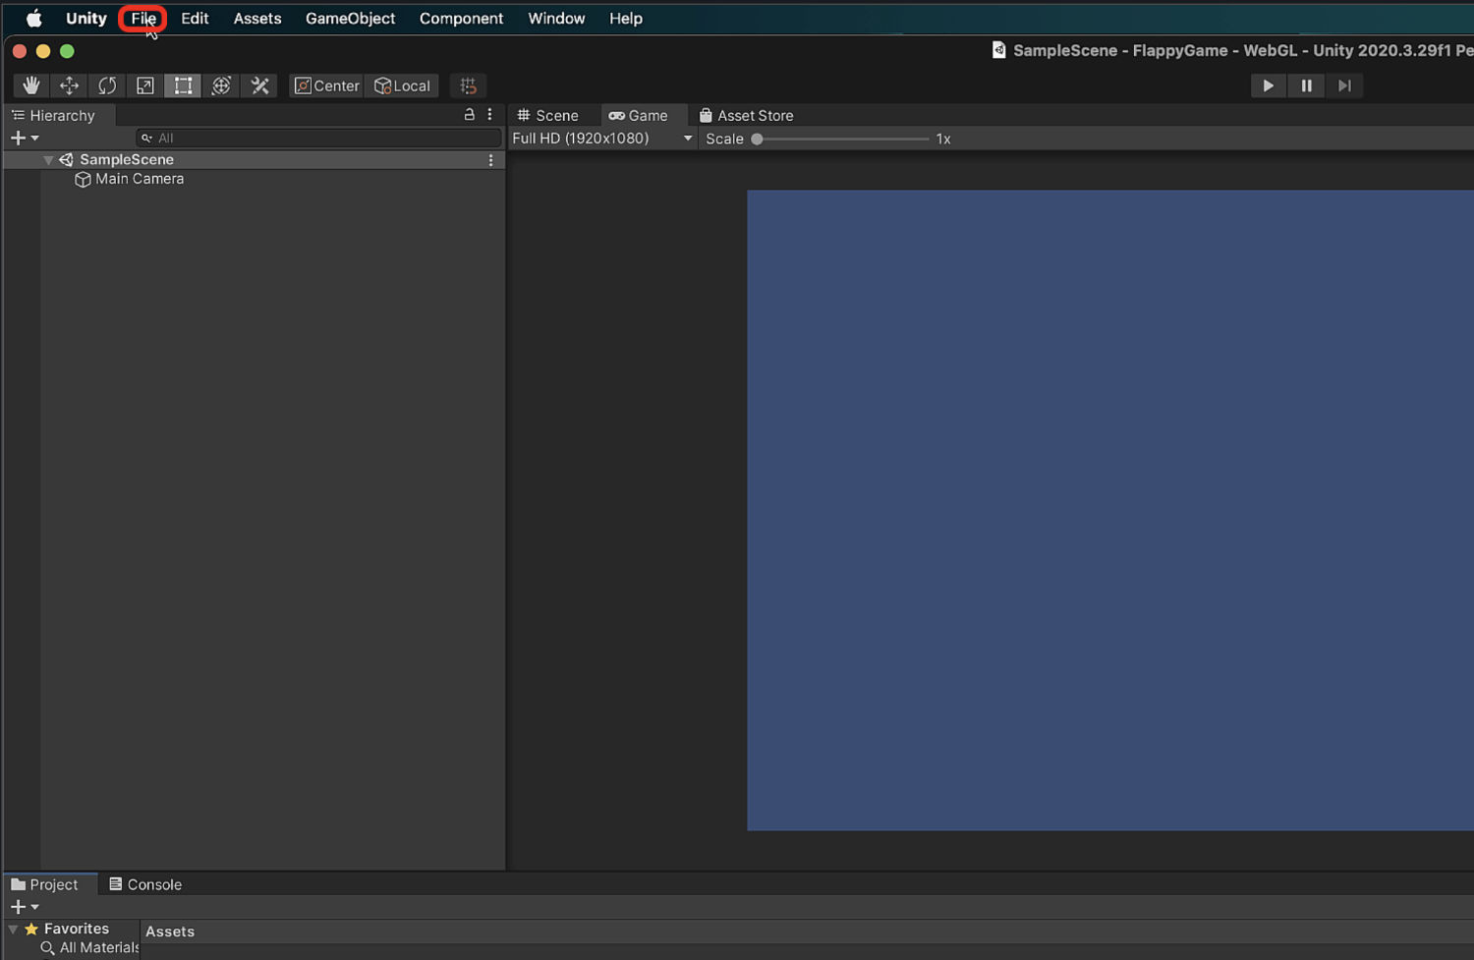
Task: Select the Rotate tool
Action: tap(107, 85)
